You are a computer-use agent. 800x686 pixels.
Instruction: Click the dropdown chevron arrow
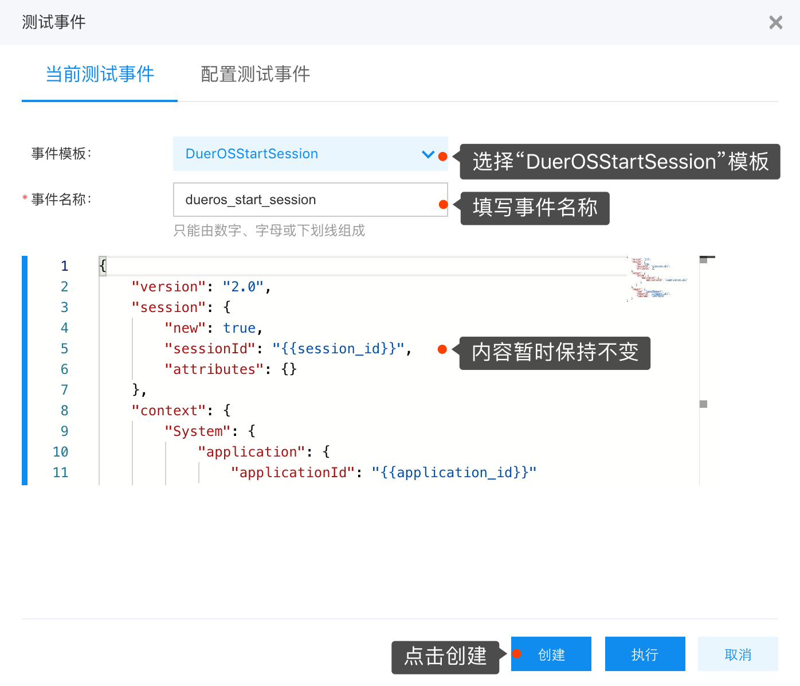tap(428, 154)
